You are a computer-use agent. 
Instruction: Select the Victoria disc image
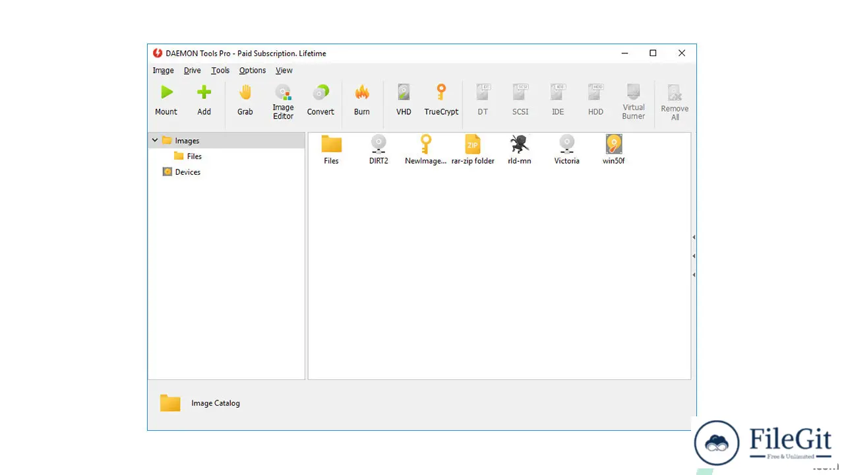click(x=567, y=150)
